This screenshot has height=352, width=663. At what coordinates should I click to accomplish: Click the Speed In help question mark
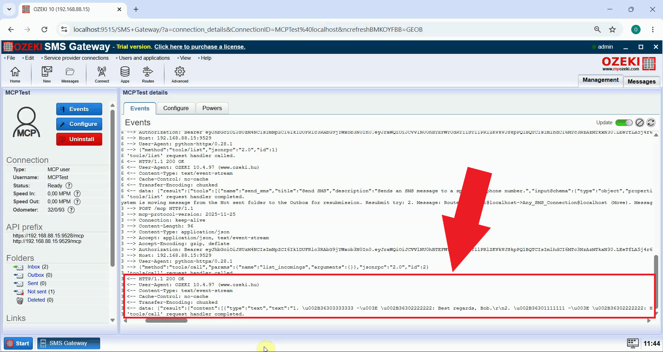[x=77, y=194]
